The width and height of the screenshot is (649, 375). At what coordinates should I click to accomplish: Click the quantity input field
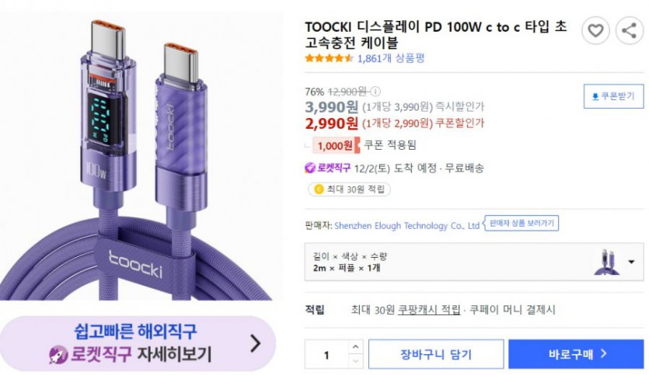click(x=326, y=355)
